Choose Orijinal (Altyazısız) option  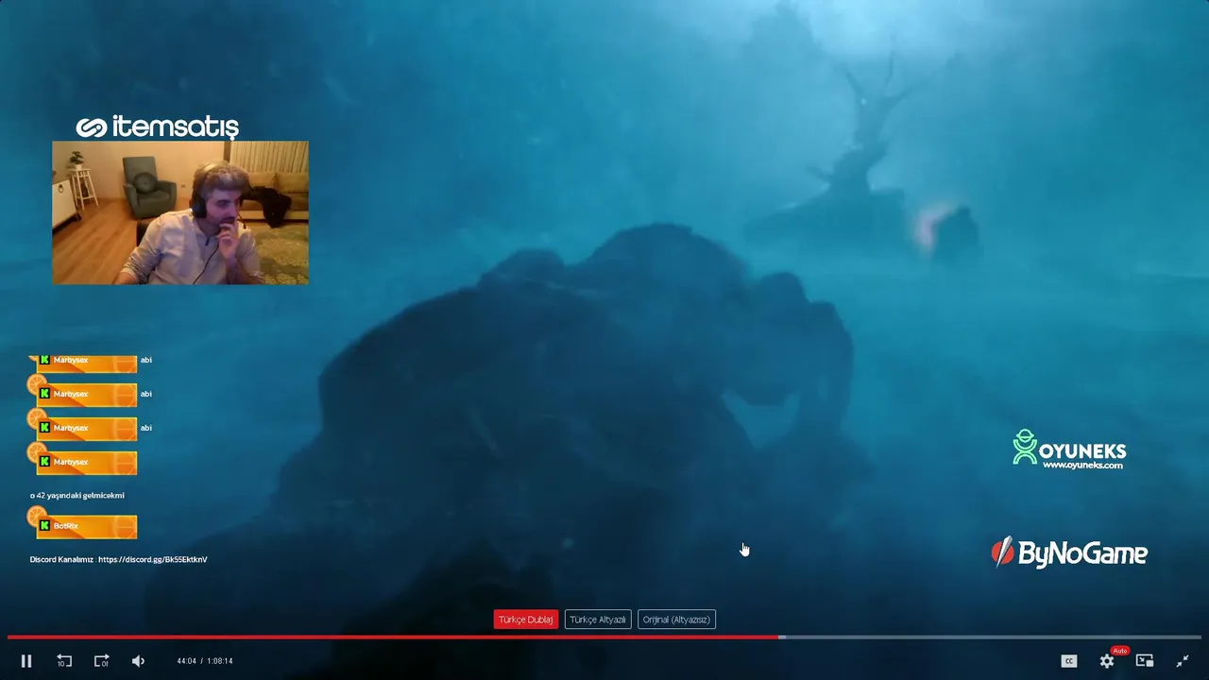pyautogui.click(x=676, y=620)
